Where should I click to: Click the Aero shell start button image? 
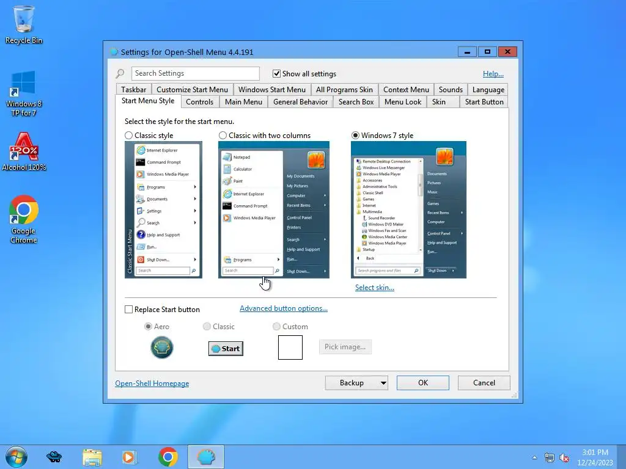point(161,347)
